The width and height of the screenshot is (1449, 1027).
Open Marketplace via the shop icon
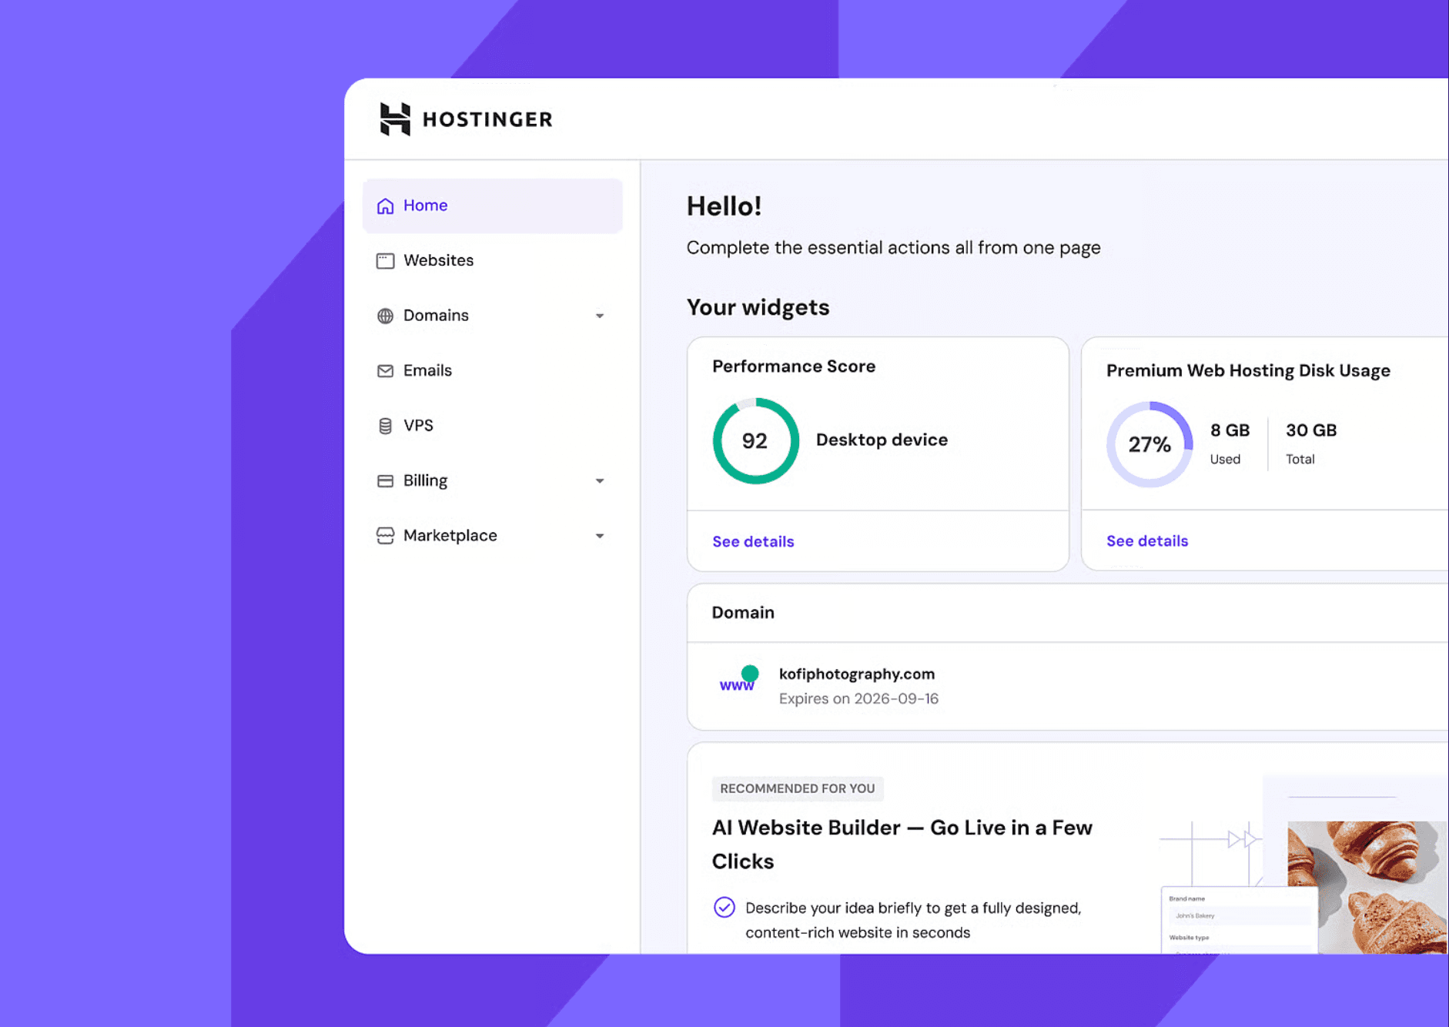[x=385, y=535]
